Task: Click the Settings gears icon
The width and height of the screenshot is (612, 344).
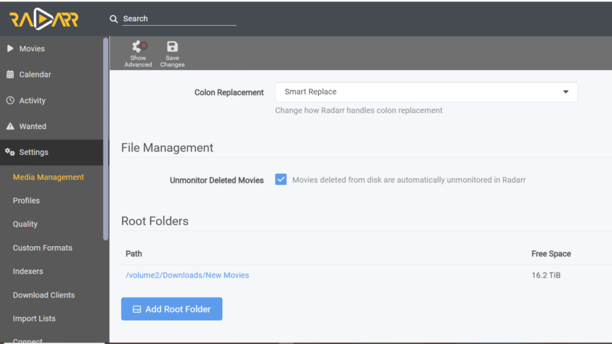Action: 10,152
